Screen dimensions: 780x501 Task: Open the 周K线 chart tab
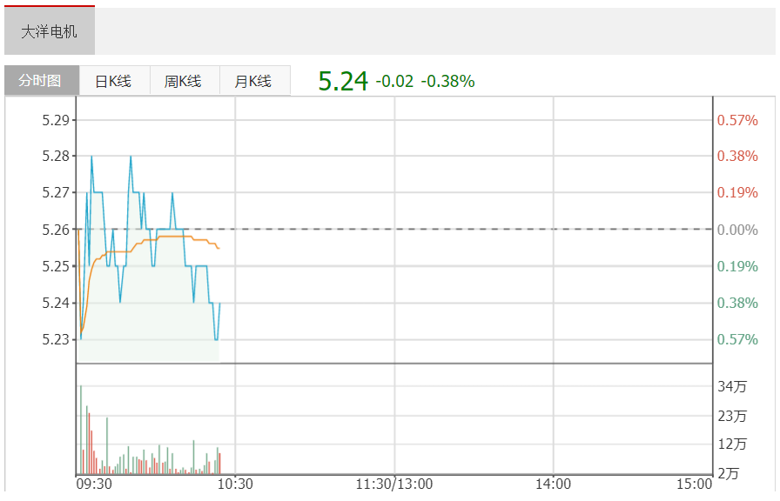185,80
